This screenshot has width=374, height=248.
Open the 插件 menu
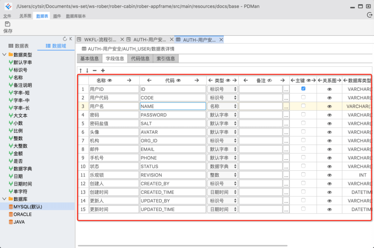tap(57, 16)
